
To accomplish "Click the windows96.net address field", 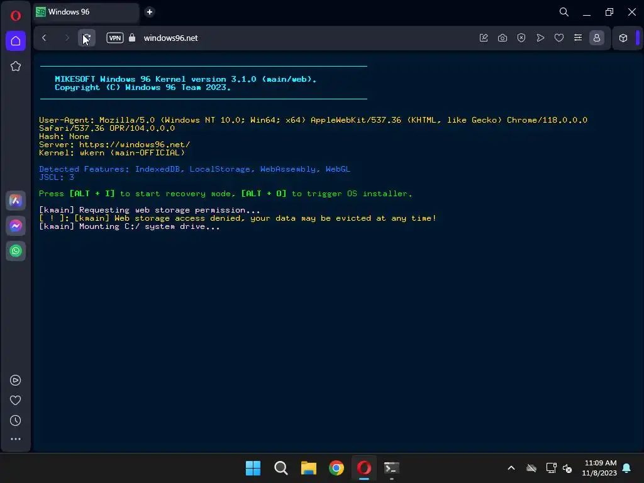I will (170, 38).
